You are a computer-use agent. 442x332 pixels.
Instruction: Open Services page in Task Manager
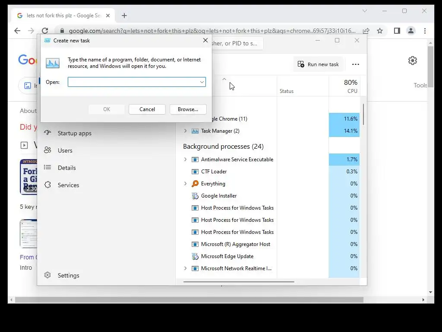point(68,185)
